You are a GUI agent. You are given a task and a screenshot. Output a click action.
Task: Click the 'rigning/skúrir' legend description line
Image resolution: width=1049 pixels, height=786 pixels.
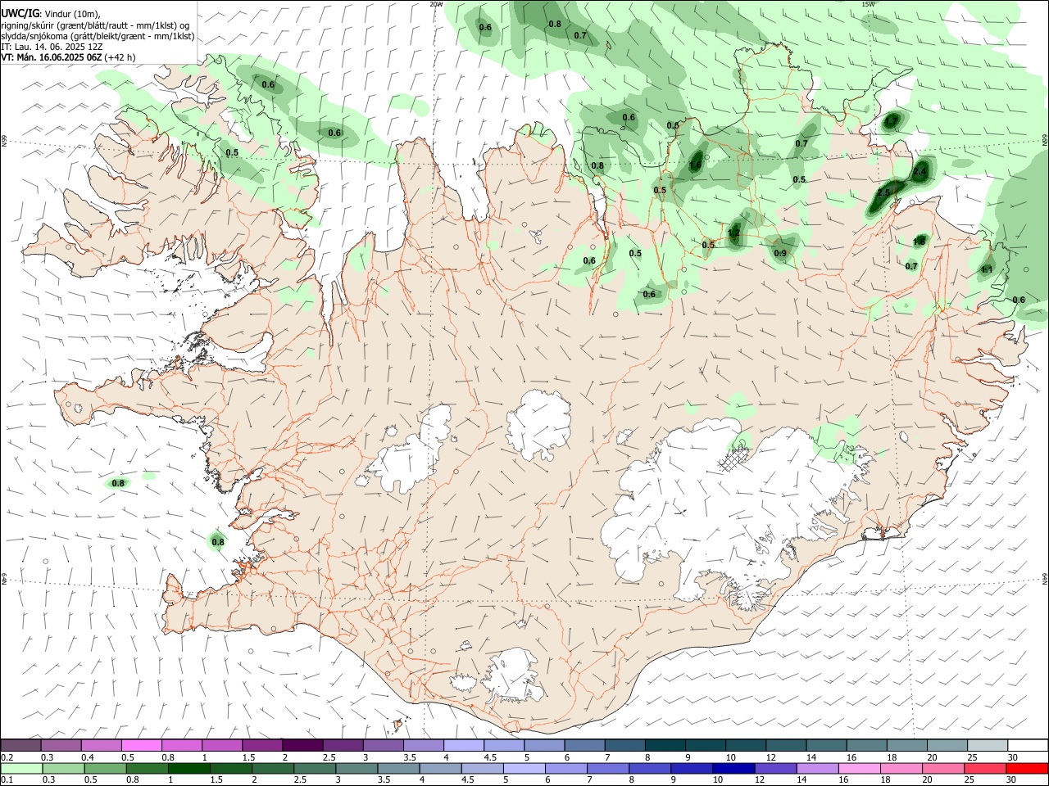click(x=96, y=25)
